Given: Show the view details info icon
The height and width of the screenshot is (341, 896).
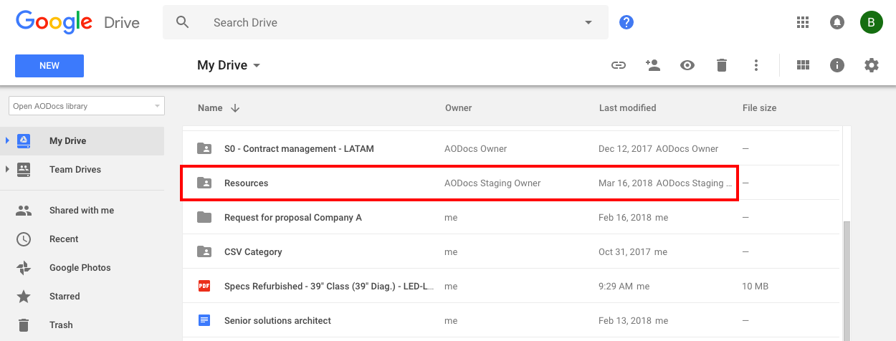Looking at the screenshot, I should point(837,65).
